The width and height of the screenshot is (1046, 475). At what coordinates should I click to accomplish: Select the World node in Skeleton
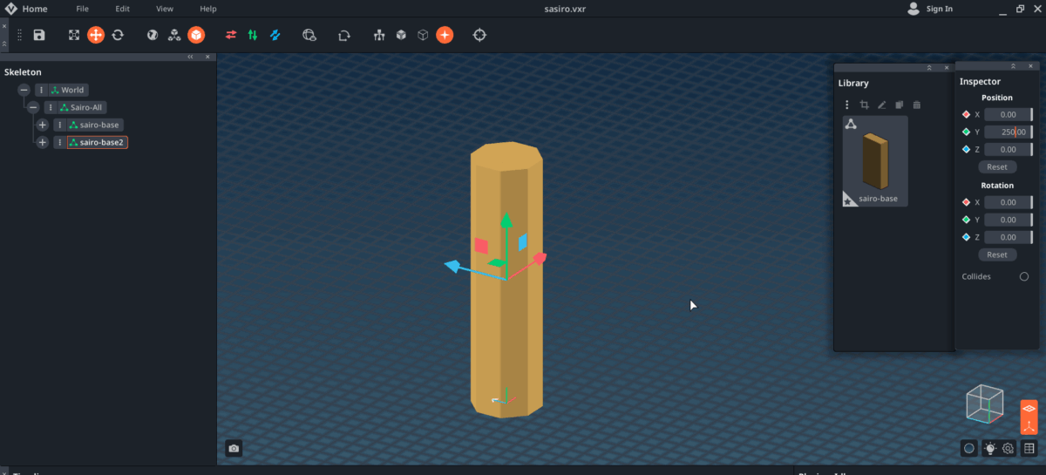point(68,90)
